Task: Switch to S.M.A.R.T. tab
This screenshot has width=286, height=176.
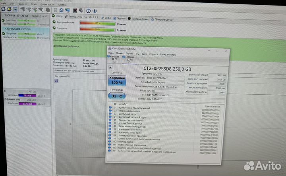Action: 91,17
